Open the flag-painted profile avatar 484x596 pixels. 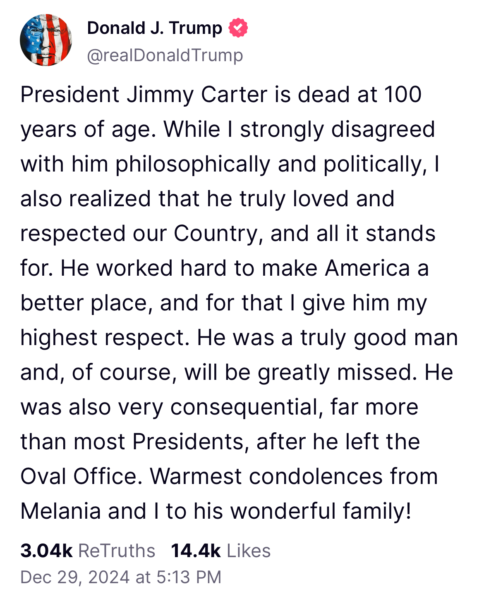46,40
